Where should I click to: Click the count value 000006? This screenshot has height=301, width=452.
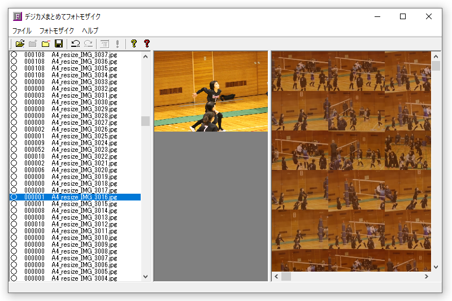pos(34,169)
